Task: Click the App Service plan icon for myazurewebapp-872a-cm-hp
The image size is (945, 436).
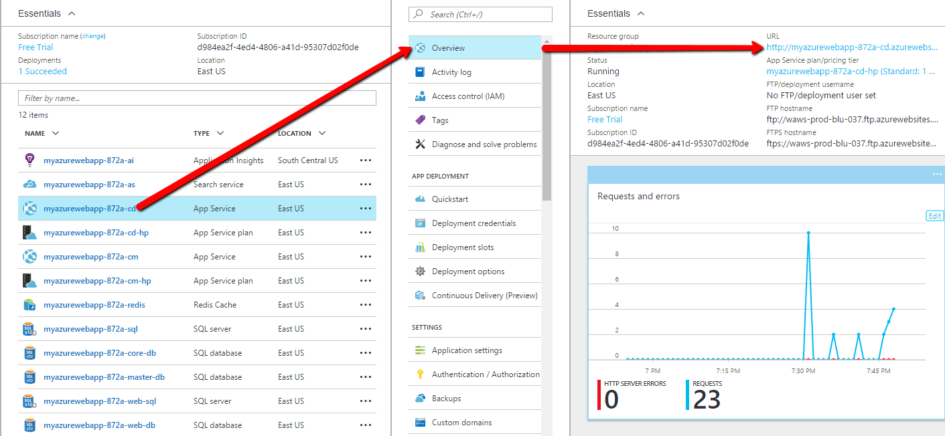Action: click(x=29, y=280)
